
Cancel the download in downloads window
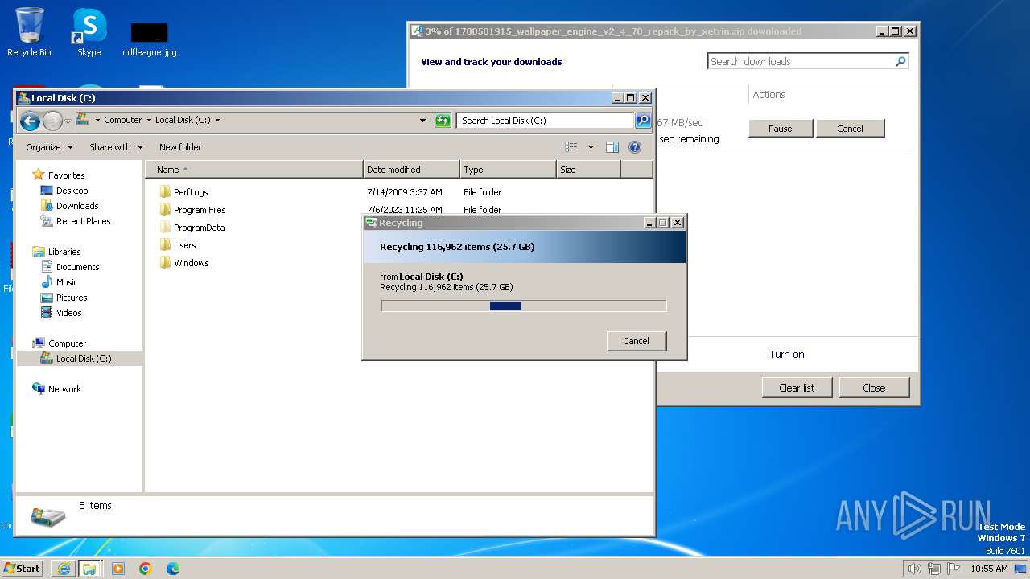pos(850,129)
